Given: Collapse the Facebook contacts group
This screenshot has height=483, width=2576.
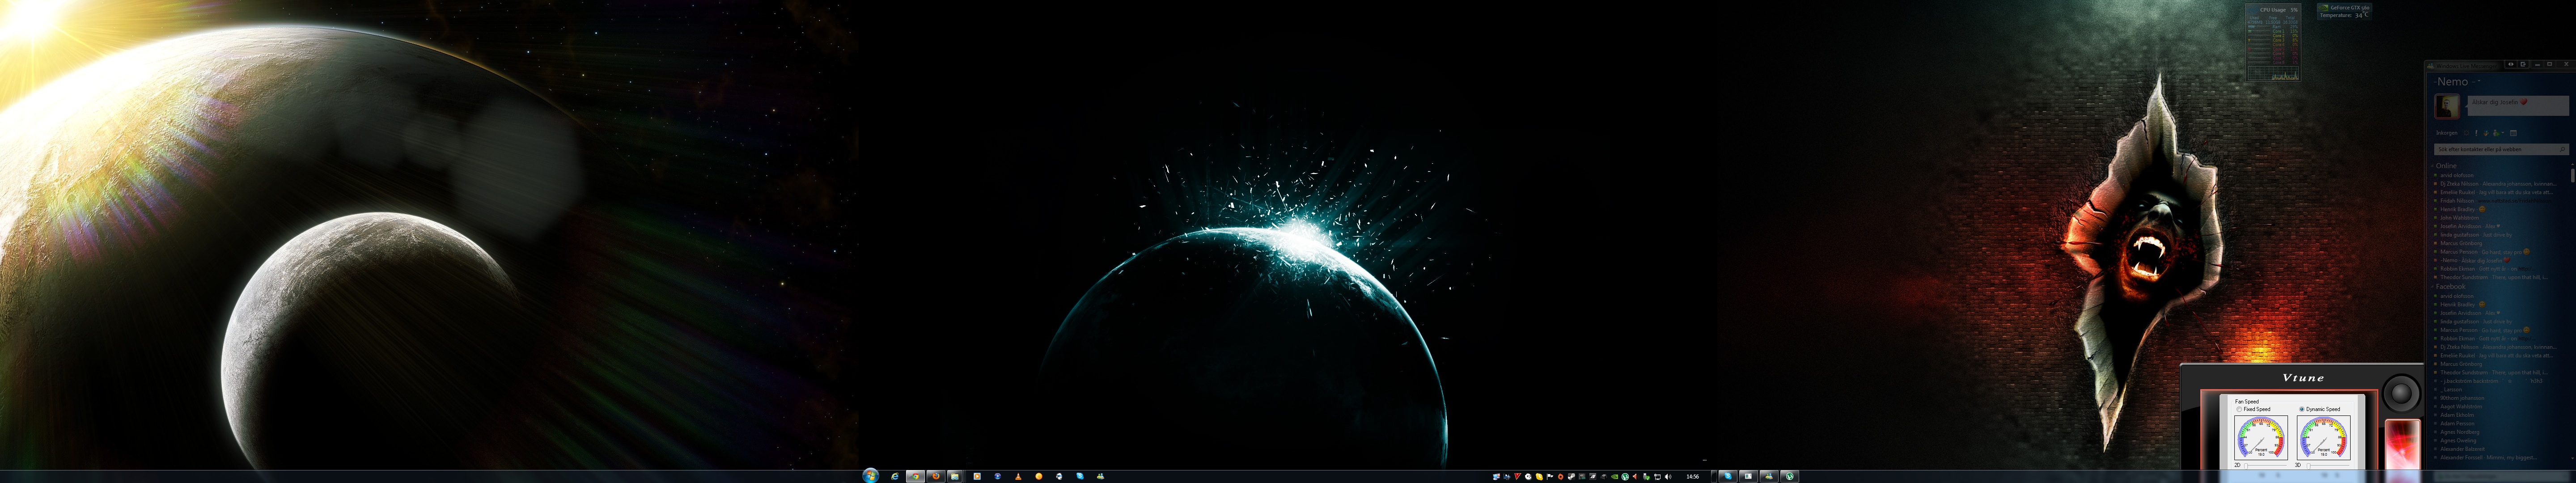Looking at the screenshot, I should [x=2432, y=286].
